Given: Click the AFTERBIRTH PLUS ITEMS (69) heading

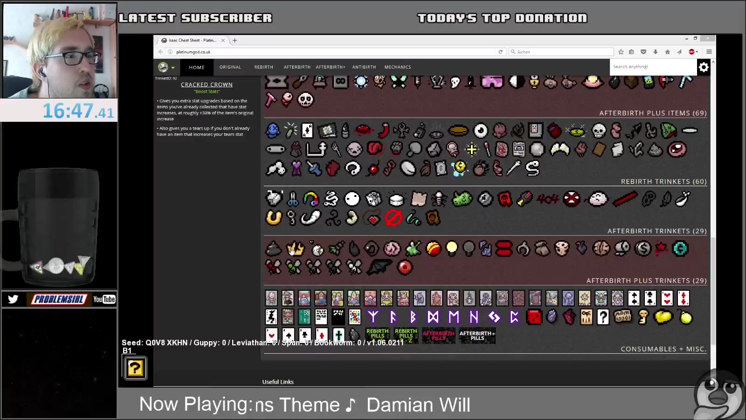Looking at the screenshot, I should pyautogui.click(x=653, y=113).
